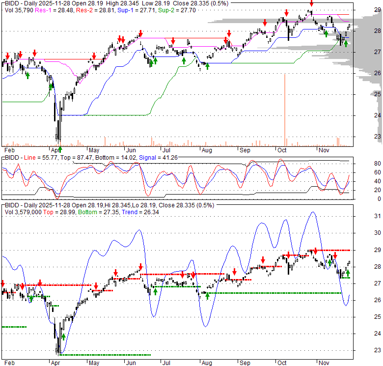The image size is (383, 366).
Task: Click the green arrow under the April low in the bottom chart
Action: [x=63, y=337]
